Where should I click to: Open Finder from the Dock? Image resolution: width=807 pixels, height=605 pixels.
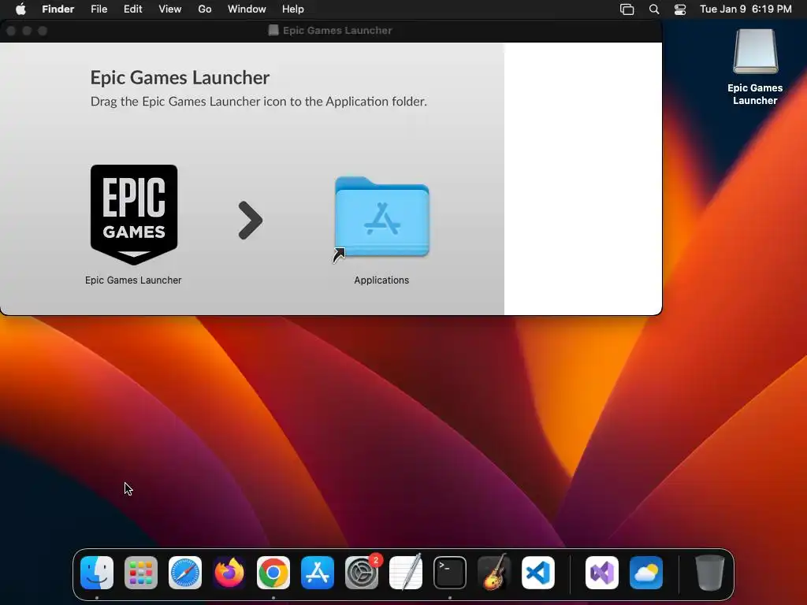click(97, 573)
